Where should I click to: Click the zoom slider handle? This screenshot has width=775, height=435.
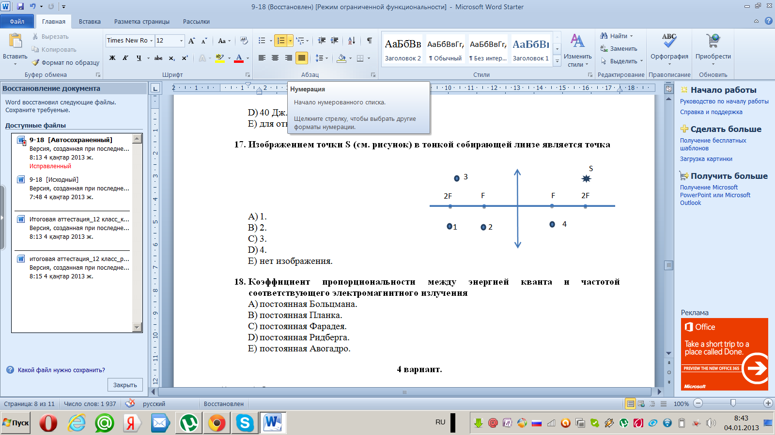pyautogui.click(x=733, y=403)
